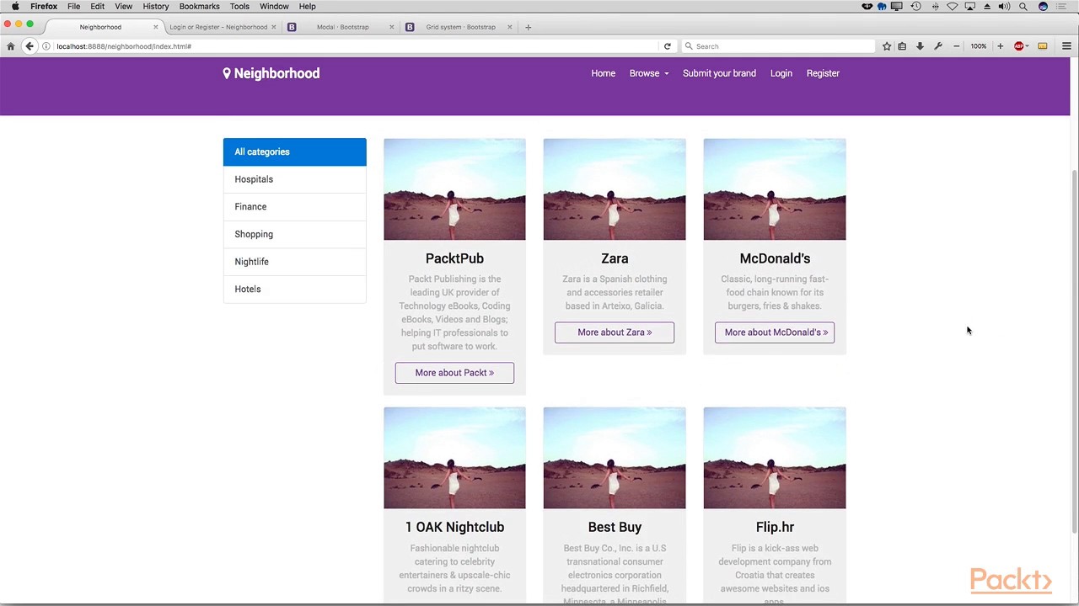This screenshot has width=1079, height=606.
Task: Click More about Zara button
Action: pos(615,332)
